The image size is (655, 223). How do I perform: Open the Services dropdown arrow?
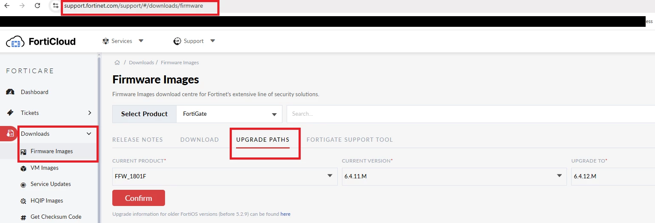[141, 41]
